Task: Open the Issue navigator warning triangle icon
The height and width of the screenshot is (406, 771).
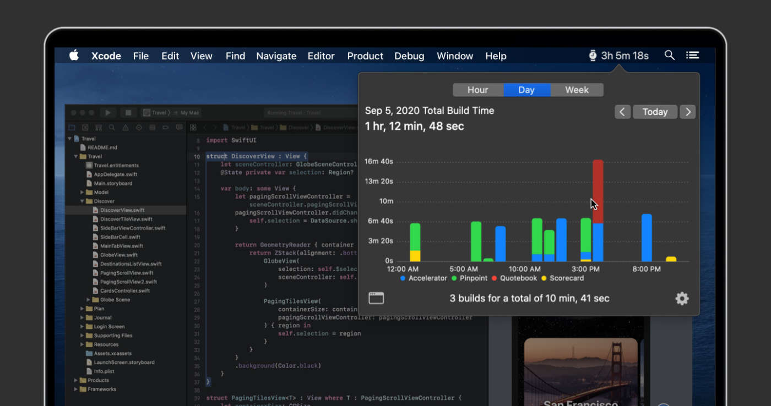Action: pyautogui.click(x=126, y=128)
